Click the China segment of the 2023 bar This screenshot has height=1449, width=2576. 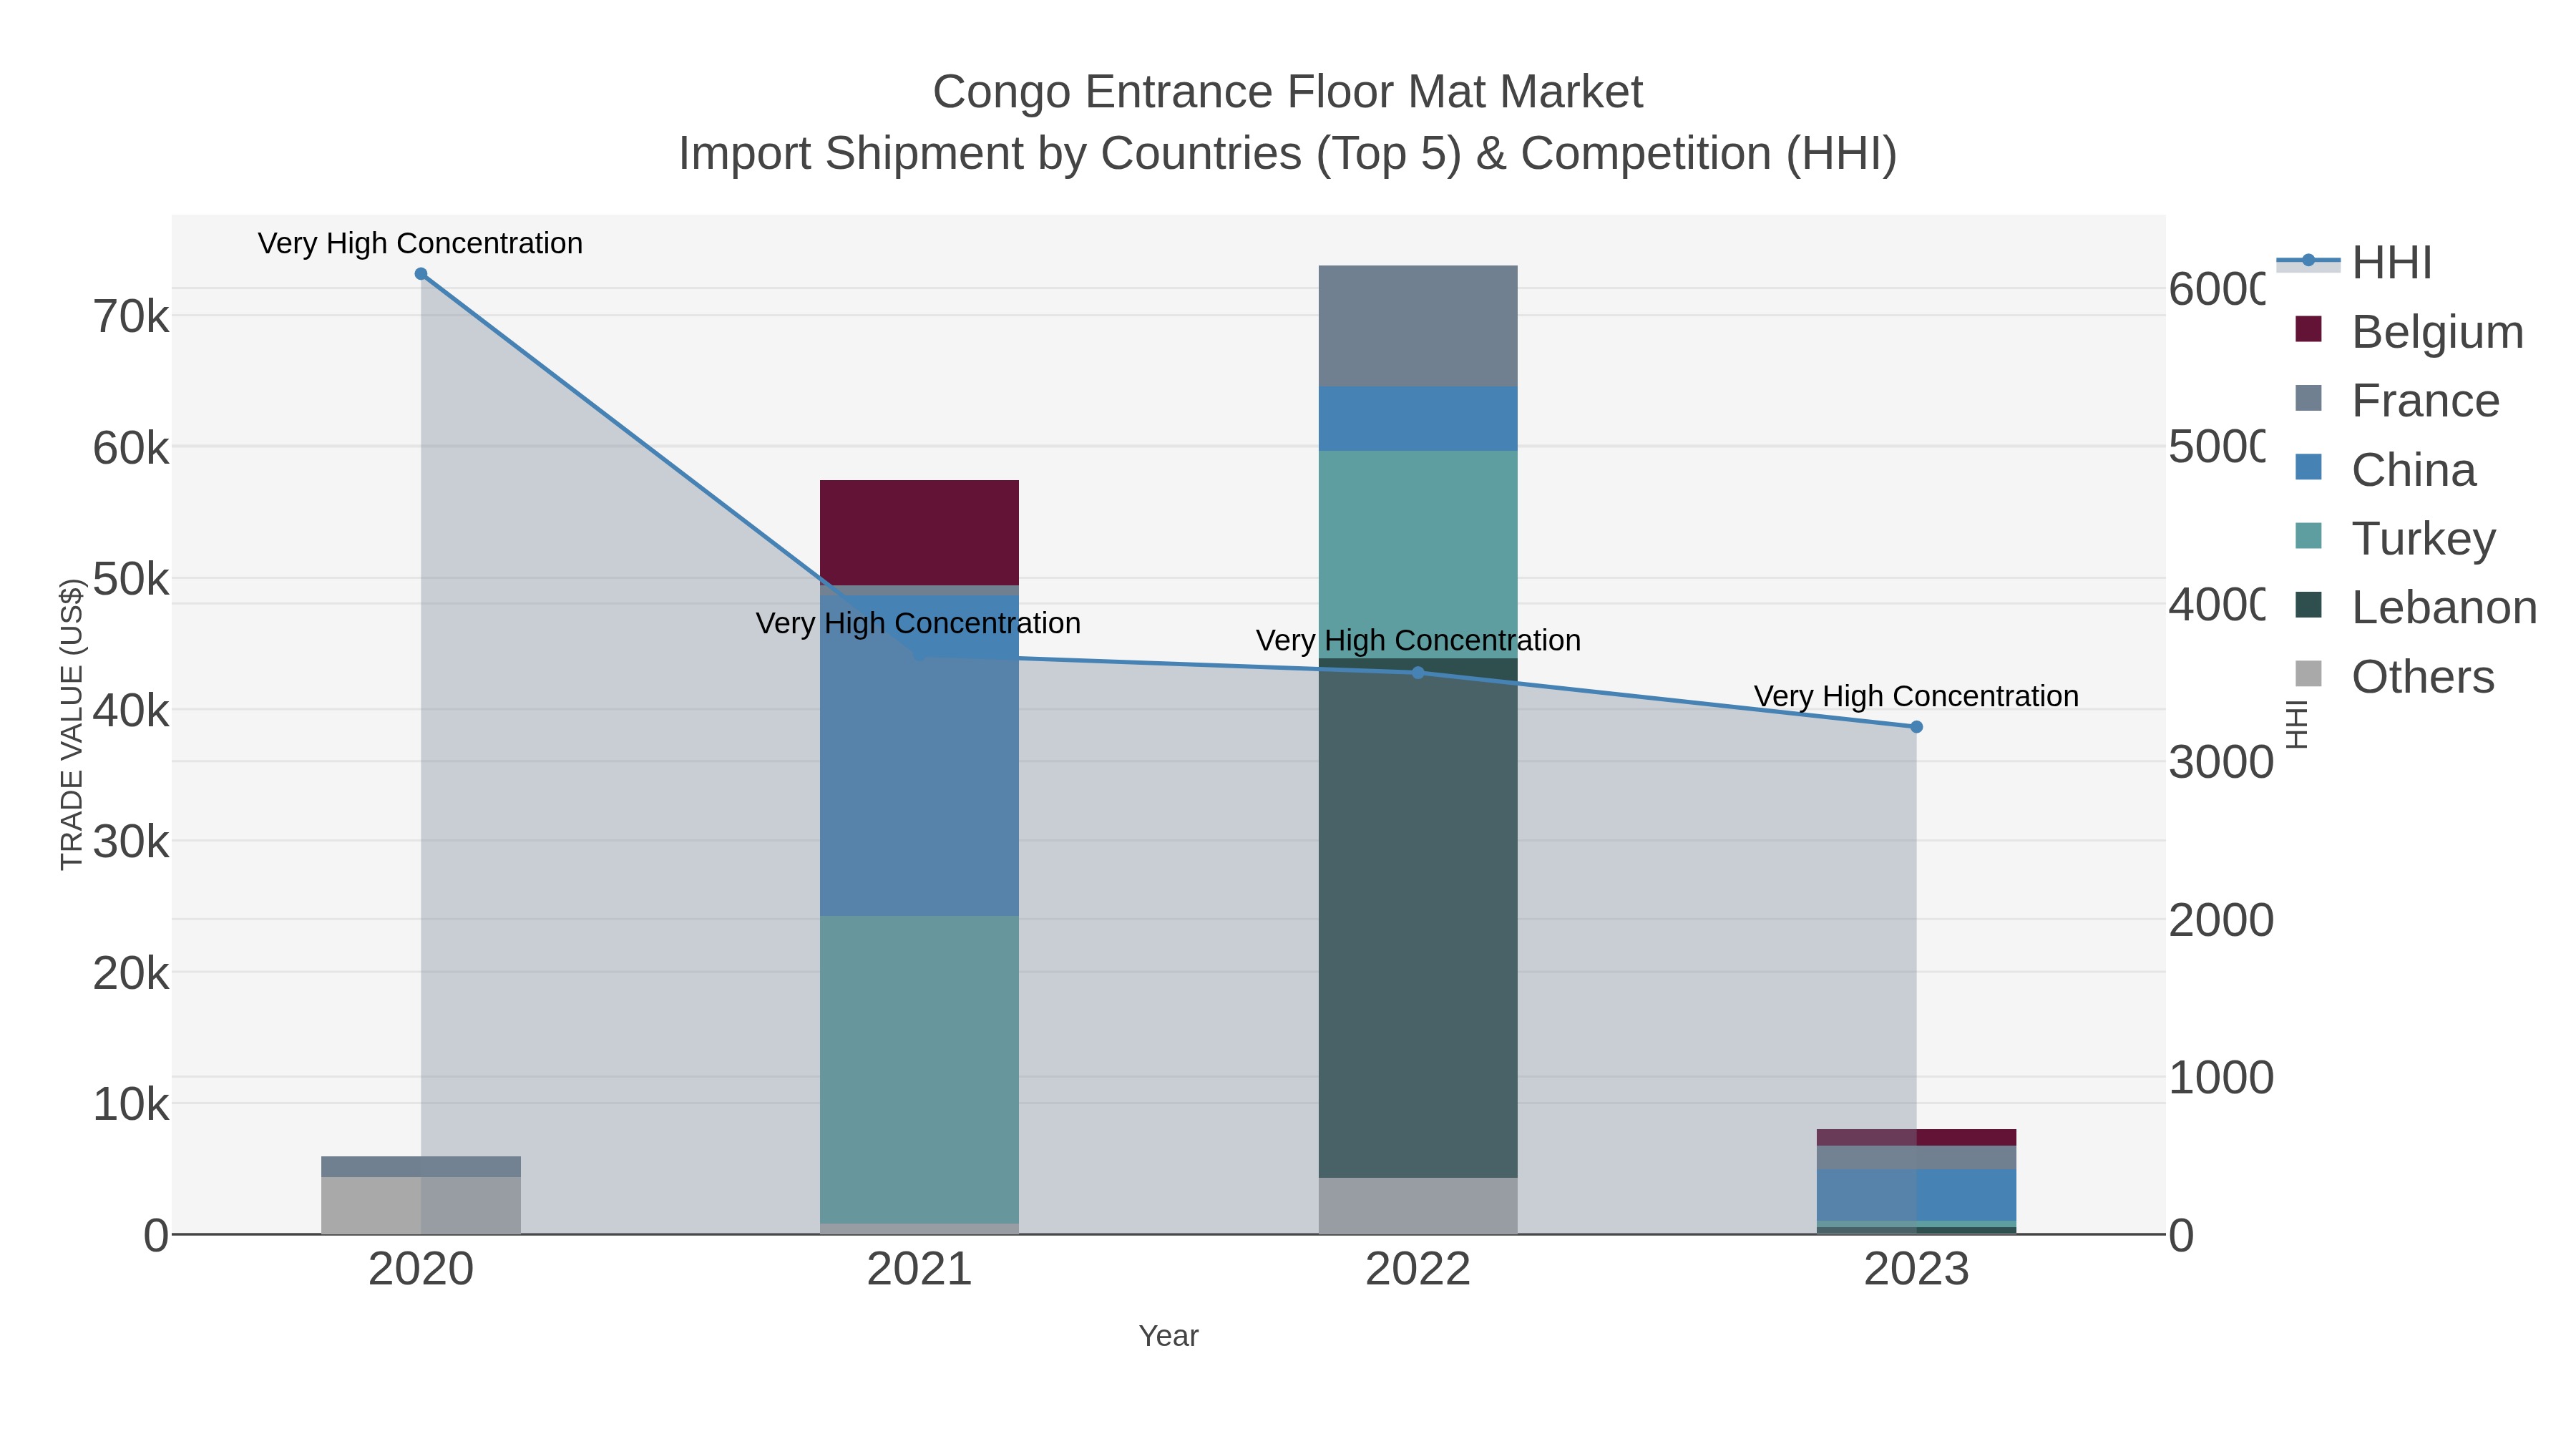1916,1195
